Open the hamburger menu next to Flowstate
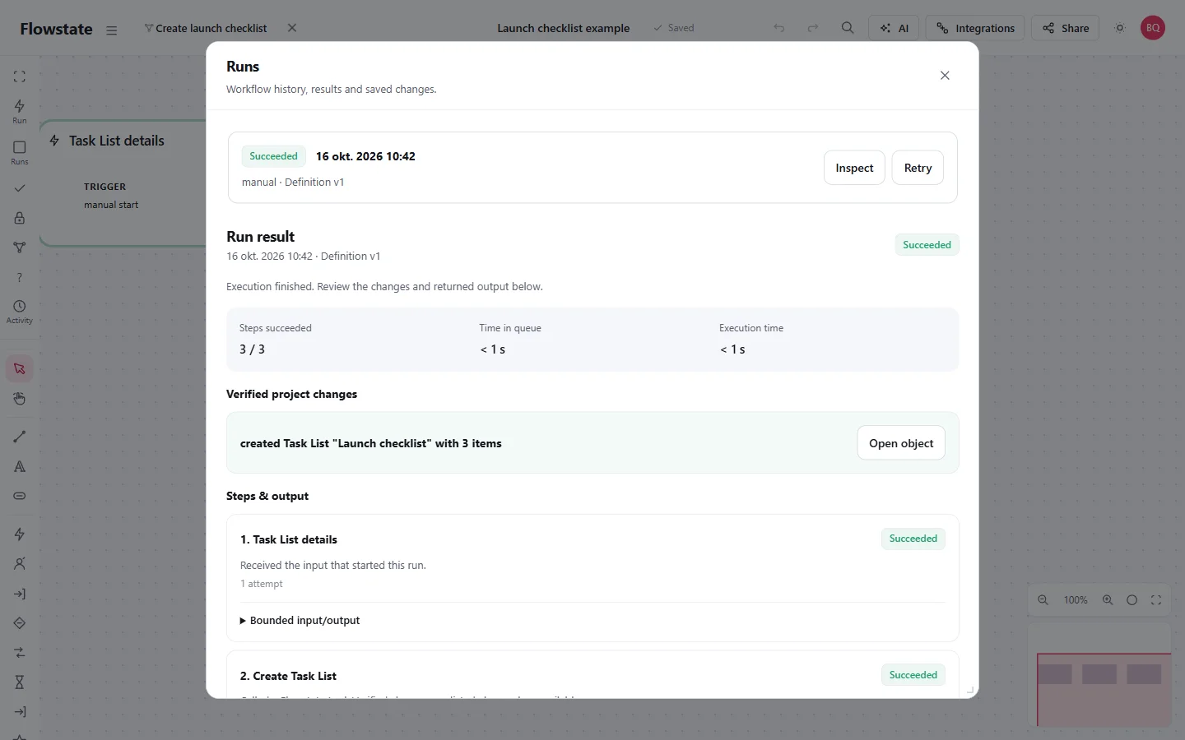 coord(112,30)
